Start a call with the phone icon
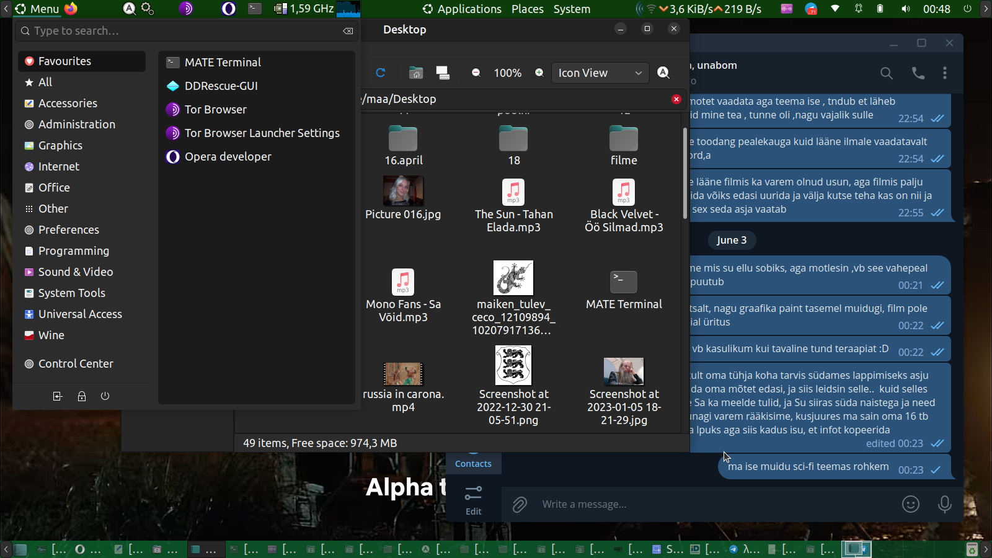The image size is (992, 558). [x=918, y=73]
